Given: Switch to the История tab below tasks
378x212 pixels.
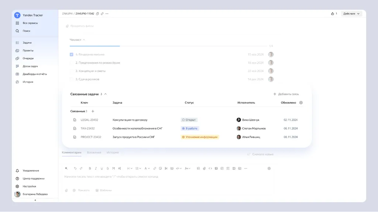Looking at the screenshot, I should click(113, 152).
